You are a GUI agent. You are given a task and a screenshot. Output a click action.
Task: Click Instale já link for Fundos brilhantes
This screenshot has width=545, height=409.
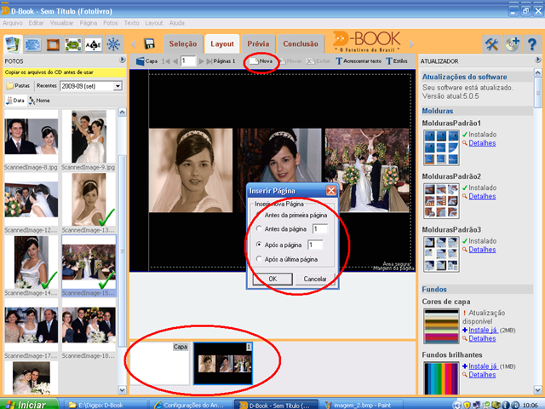coord(483,366)
